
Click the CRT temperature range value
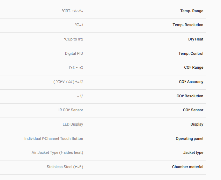[72, 11]
